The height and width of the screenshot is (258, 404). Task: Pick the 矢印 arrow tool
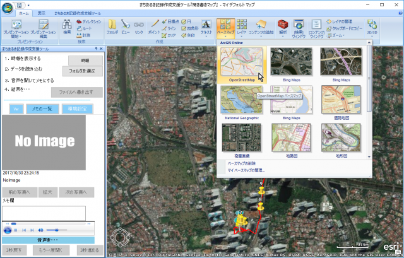tap(188, 35)
